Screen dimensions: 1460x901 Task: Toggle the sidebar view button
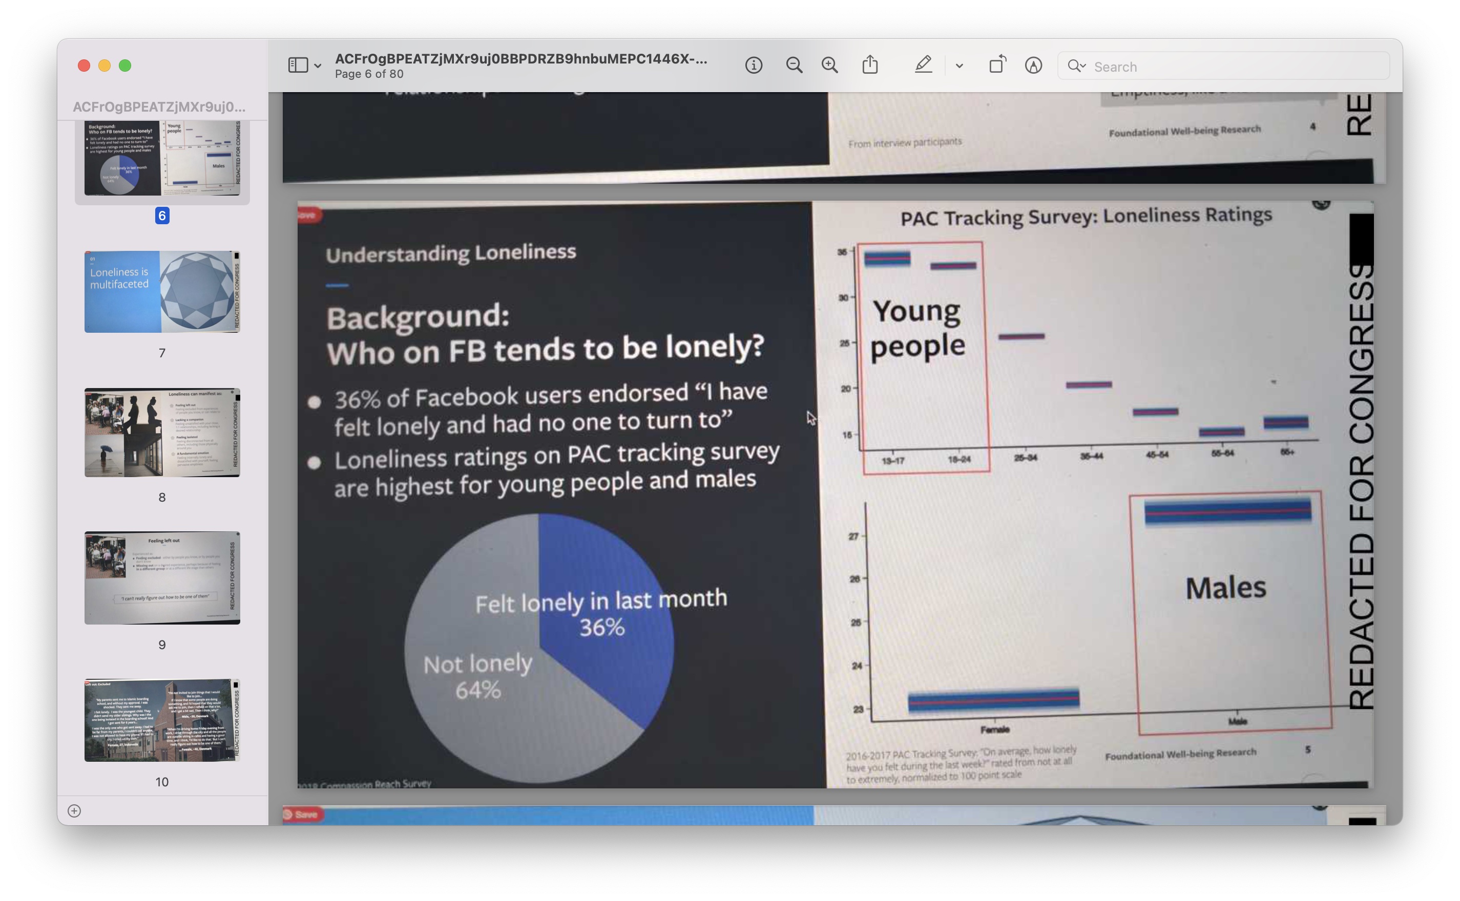pyautogui.click(x=298, y=66)
